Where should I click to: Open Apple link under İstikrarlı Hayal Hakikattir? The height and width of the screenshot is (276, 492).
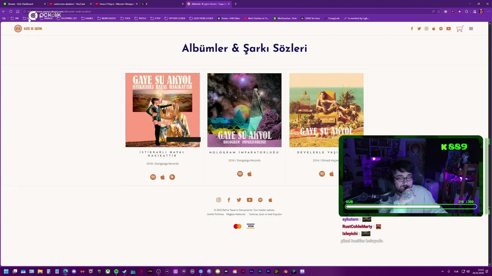[163, 177]
